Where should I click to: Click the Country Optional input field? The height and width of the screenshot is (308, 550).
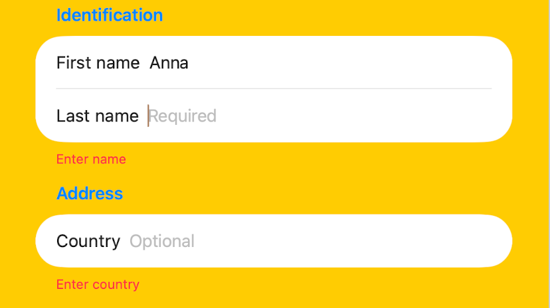pyautogui.click(x=274, y=241)
